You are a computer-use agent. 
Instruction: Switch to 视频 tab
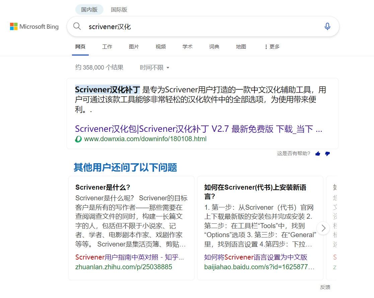(160, 47)
